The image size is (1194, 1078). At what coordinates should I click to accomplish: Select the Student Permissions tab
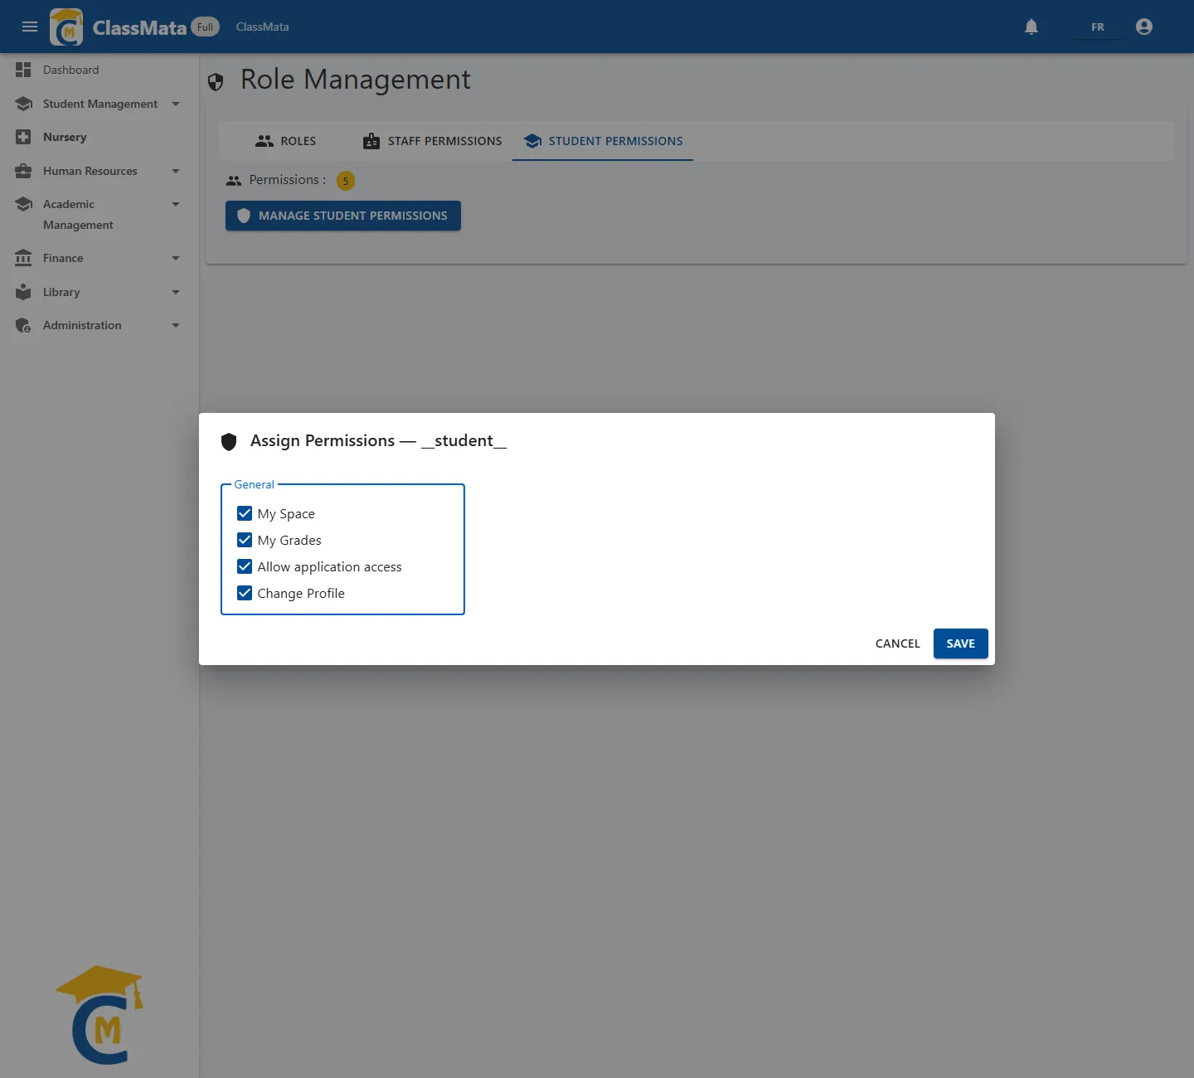(603, 141)
